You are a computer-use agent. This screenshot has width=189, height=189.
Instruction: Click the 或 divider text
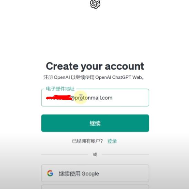pyautogui.click(x=95, y=155)
